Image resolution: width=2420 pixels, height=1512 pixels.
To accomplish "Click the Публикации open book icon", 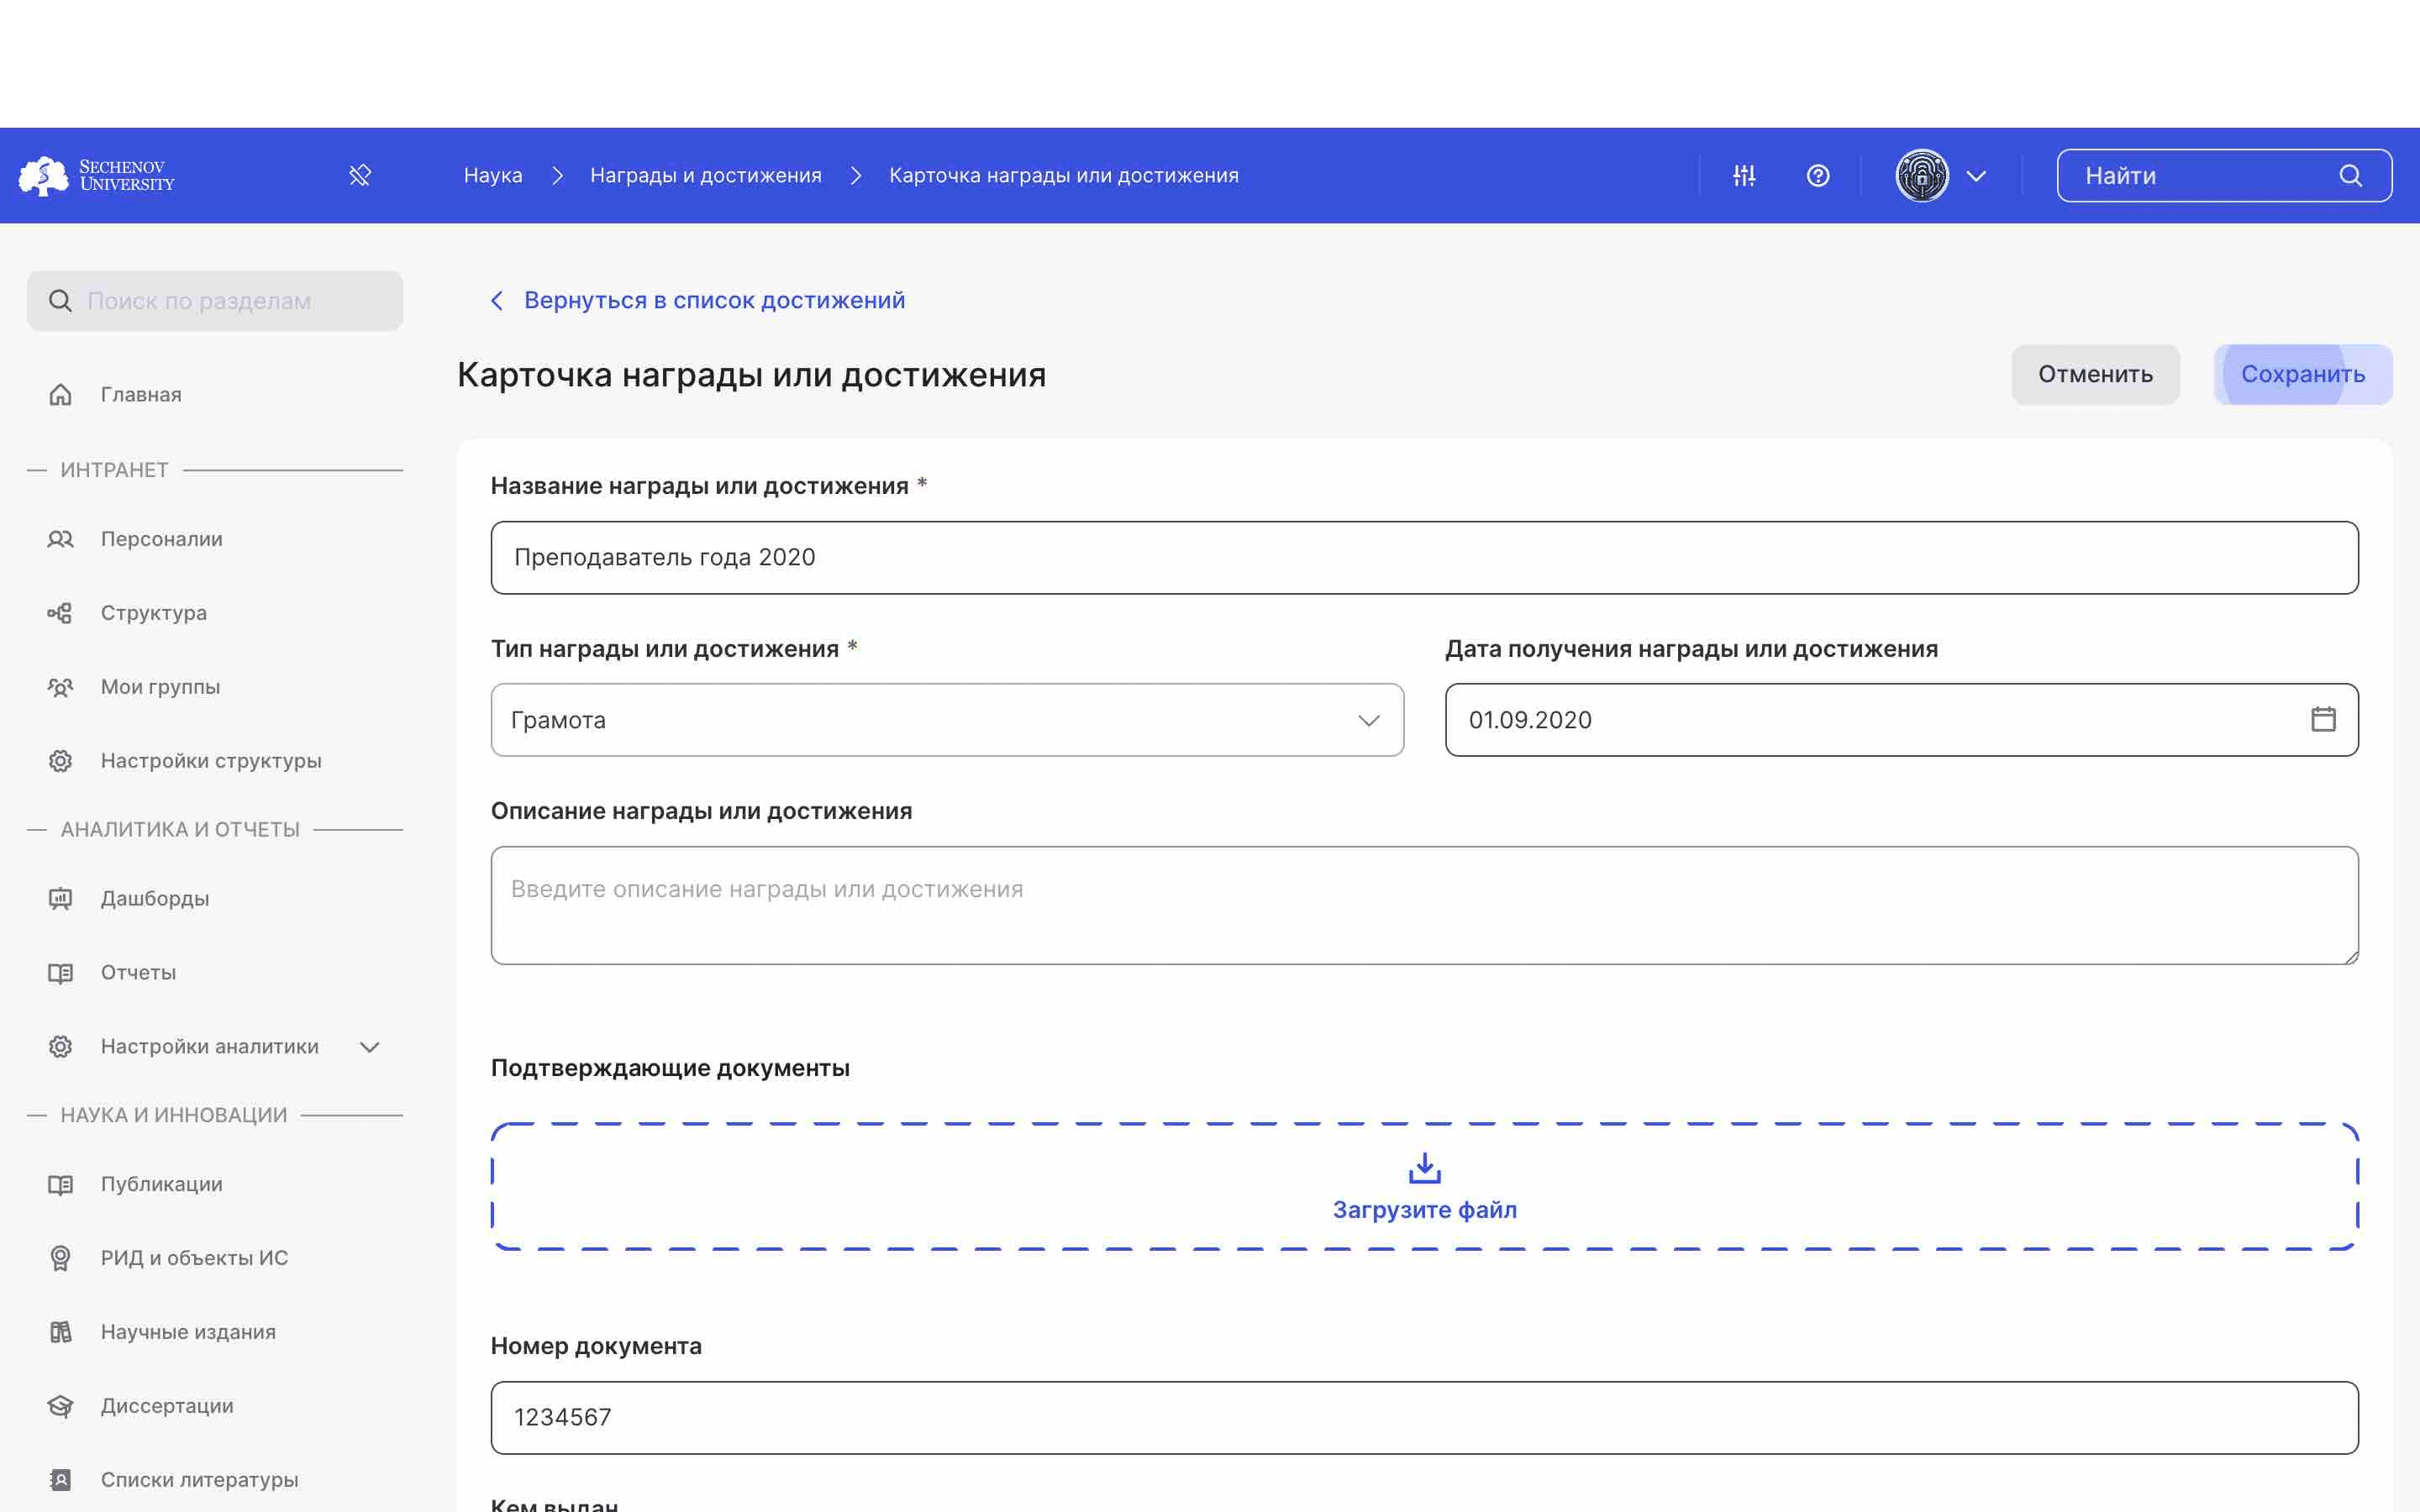I will click(x=60, y=1185).
